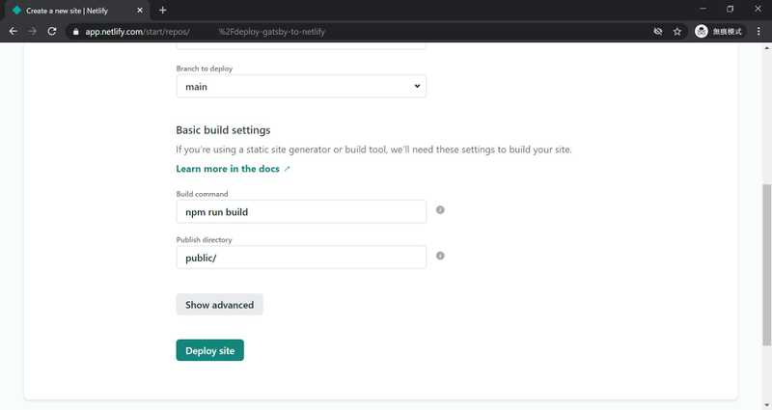Viewport: 772px width, 410px height.
Task: Open the incognito profile indicator
Action: point(719,31)
